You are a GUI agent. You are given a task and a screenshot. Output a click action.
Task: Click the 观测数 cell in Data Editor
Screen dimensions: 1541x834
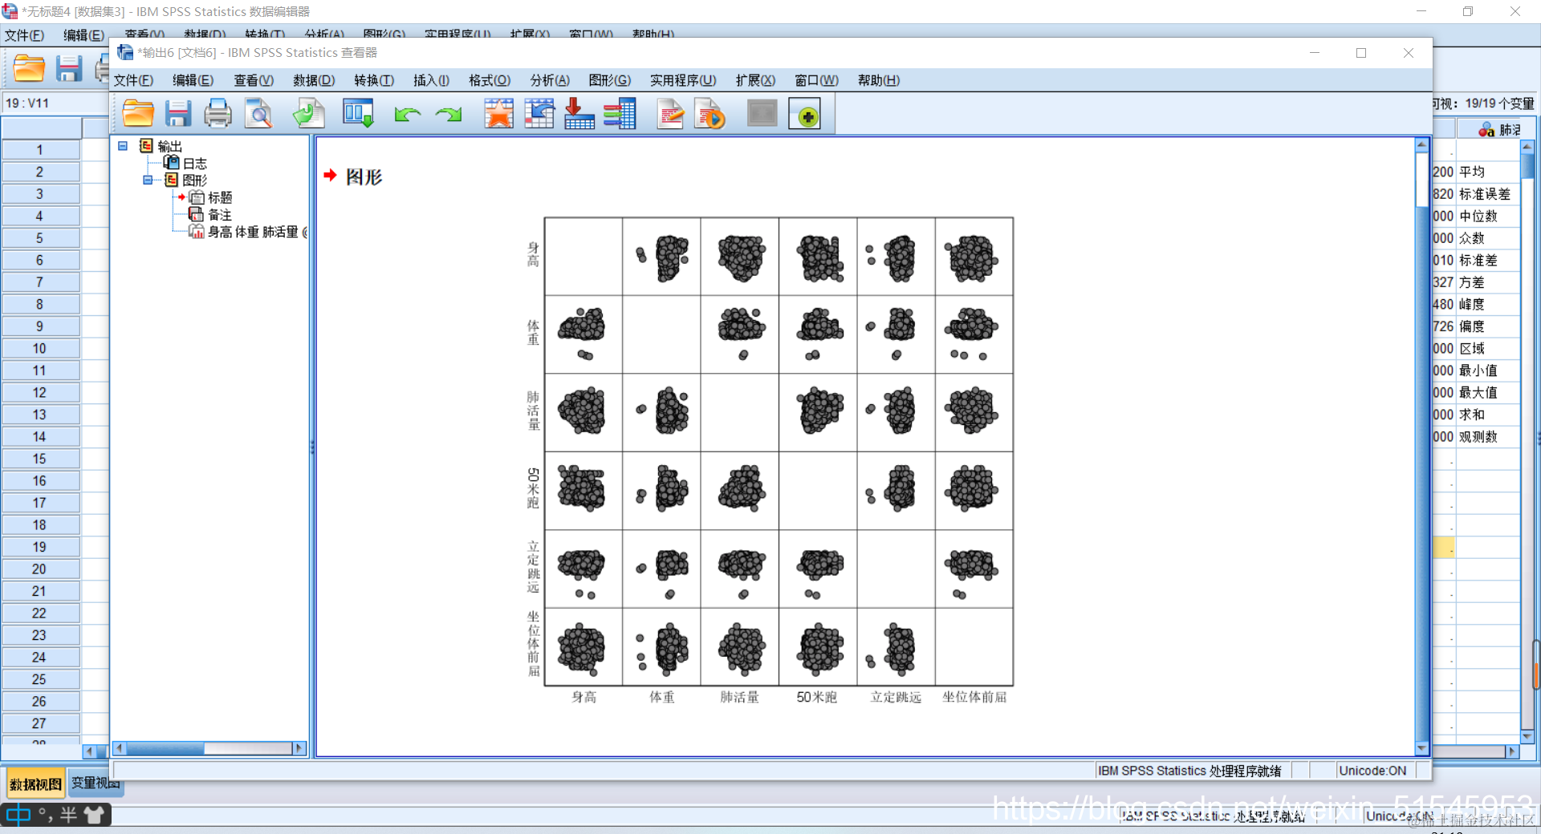(x=1487, y=436)
